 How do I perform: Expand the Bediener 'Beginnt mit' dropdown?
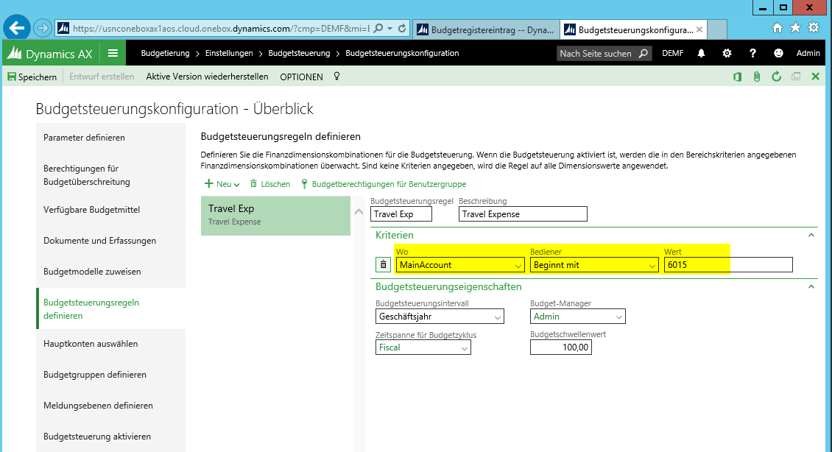pyautogui.click(x=652, y=266)
